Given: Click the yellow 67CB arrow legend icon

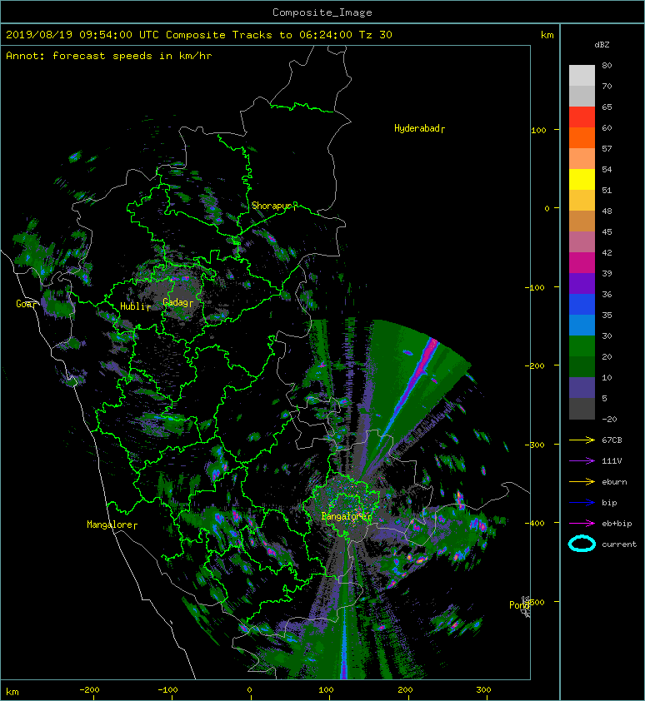Looking at the screenshot, I should (x=582, y=440).
